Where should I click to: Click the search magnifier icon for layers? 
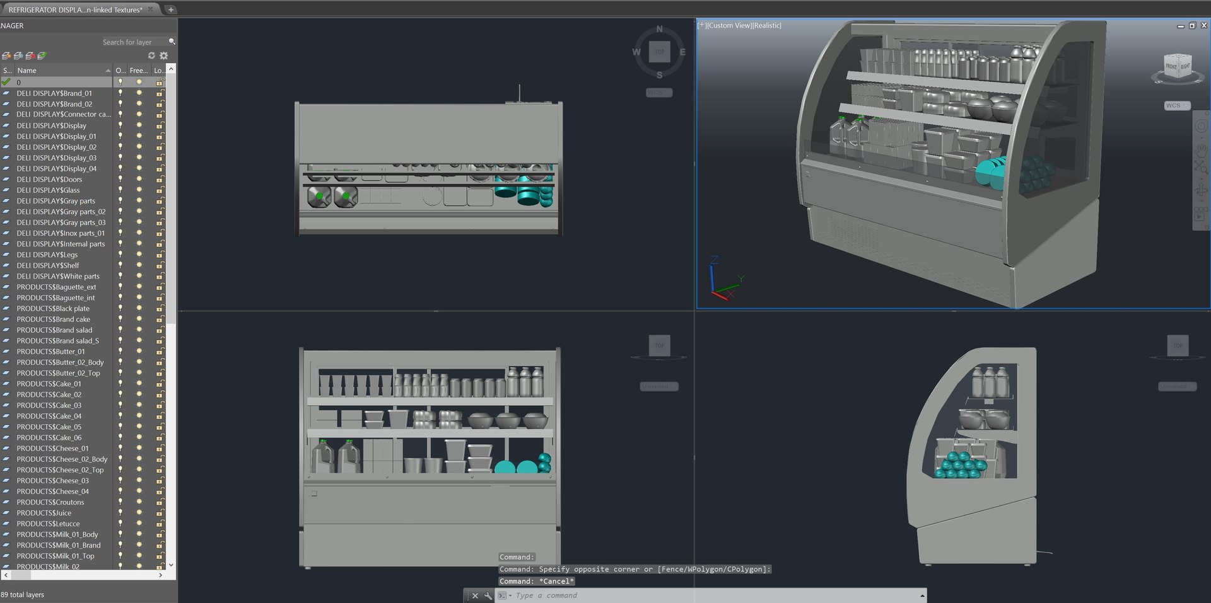[172, 42]
